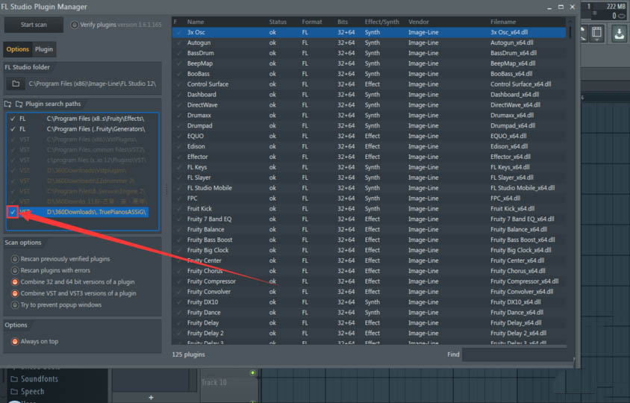Open the Soundfonts folder in the FL Studio browser
Viewport: 630px width, 403px height.
(40, 379)
